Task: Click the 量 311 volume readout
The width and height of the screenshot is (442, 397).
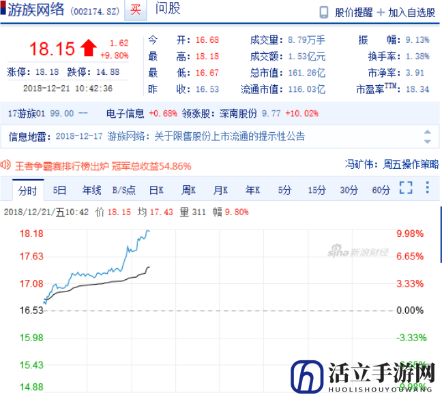Action: pyautogui.click(x=193, y=212)
